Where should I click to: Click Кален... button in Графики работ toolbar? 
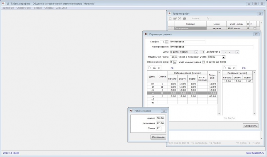pyautogui.click(x=196, y=18)
